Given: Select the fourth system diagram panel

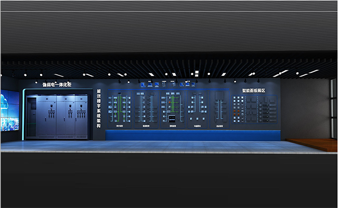Looking at the screenshot, I should pyautogui.click(x=197, y=109).
